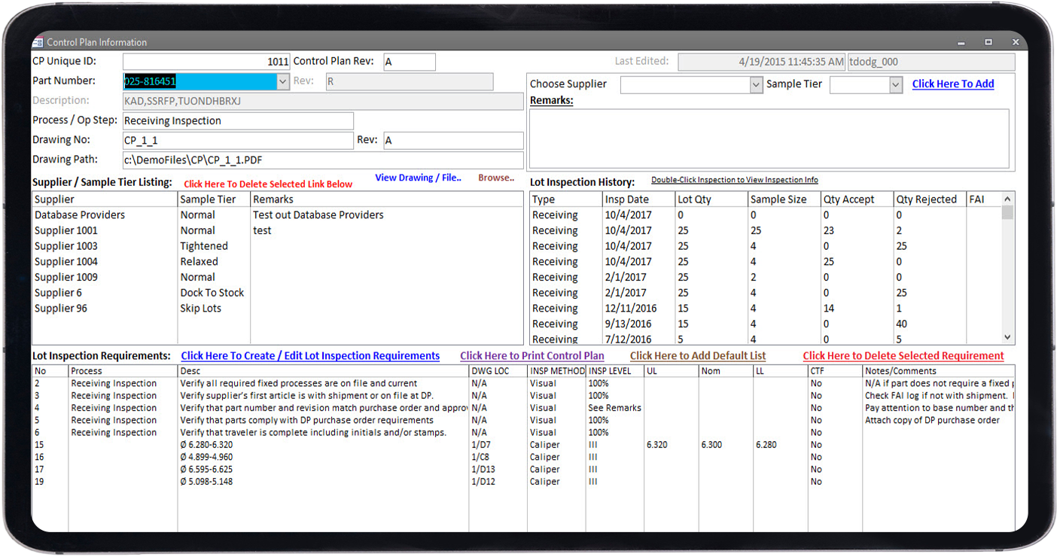Click into the Remarks text box
The height and width of the screenshot is (557, 1057).
pos(769,138)
